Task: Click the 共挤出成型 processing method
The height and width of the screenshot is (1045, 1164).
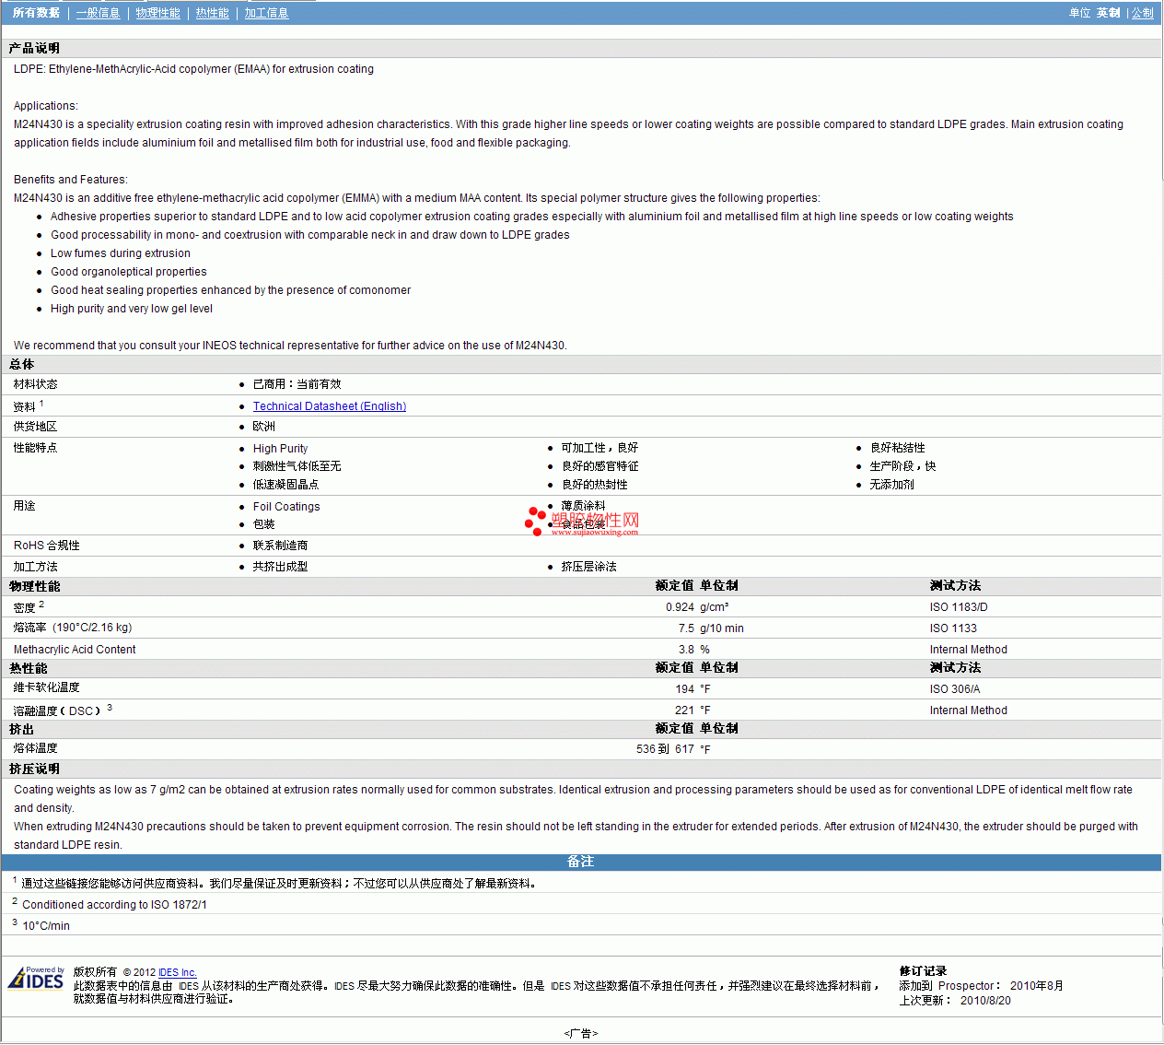Action: tap(280, 567)
